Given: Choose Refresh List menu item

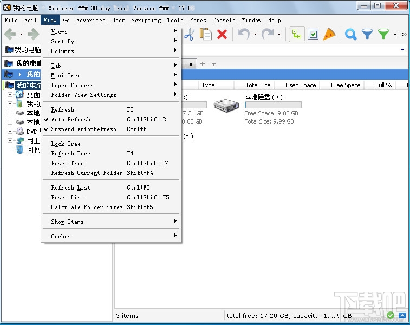Looking at the screenshot, I should click(x=111, y=187).
